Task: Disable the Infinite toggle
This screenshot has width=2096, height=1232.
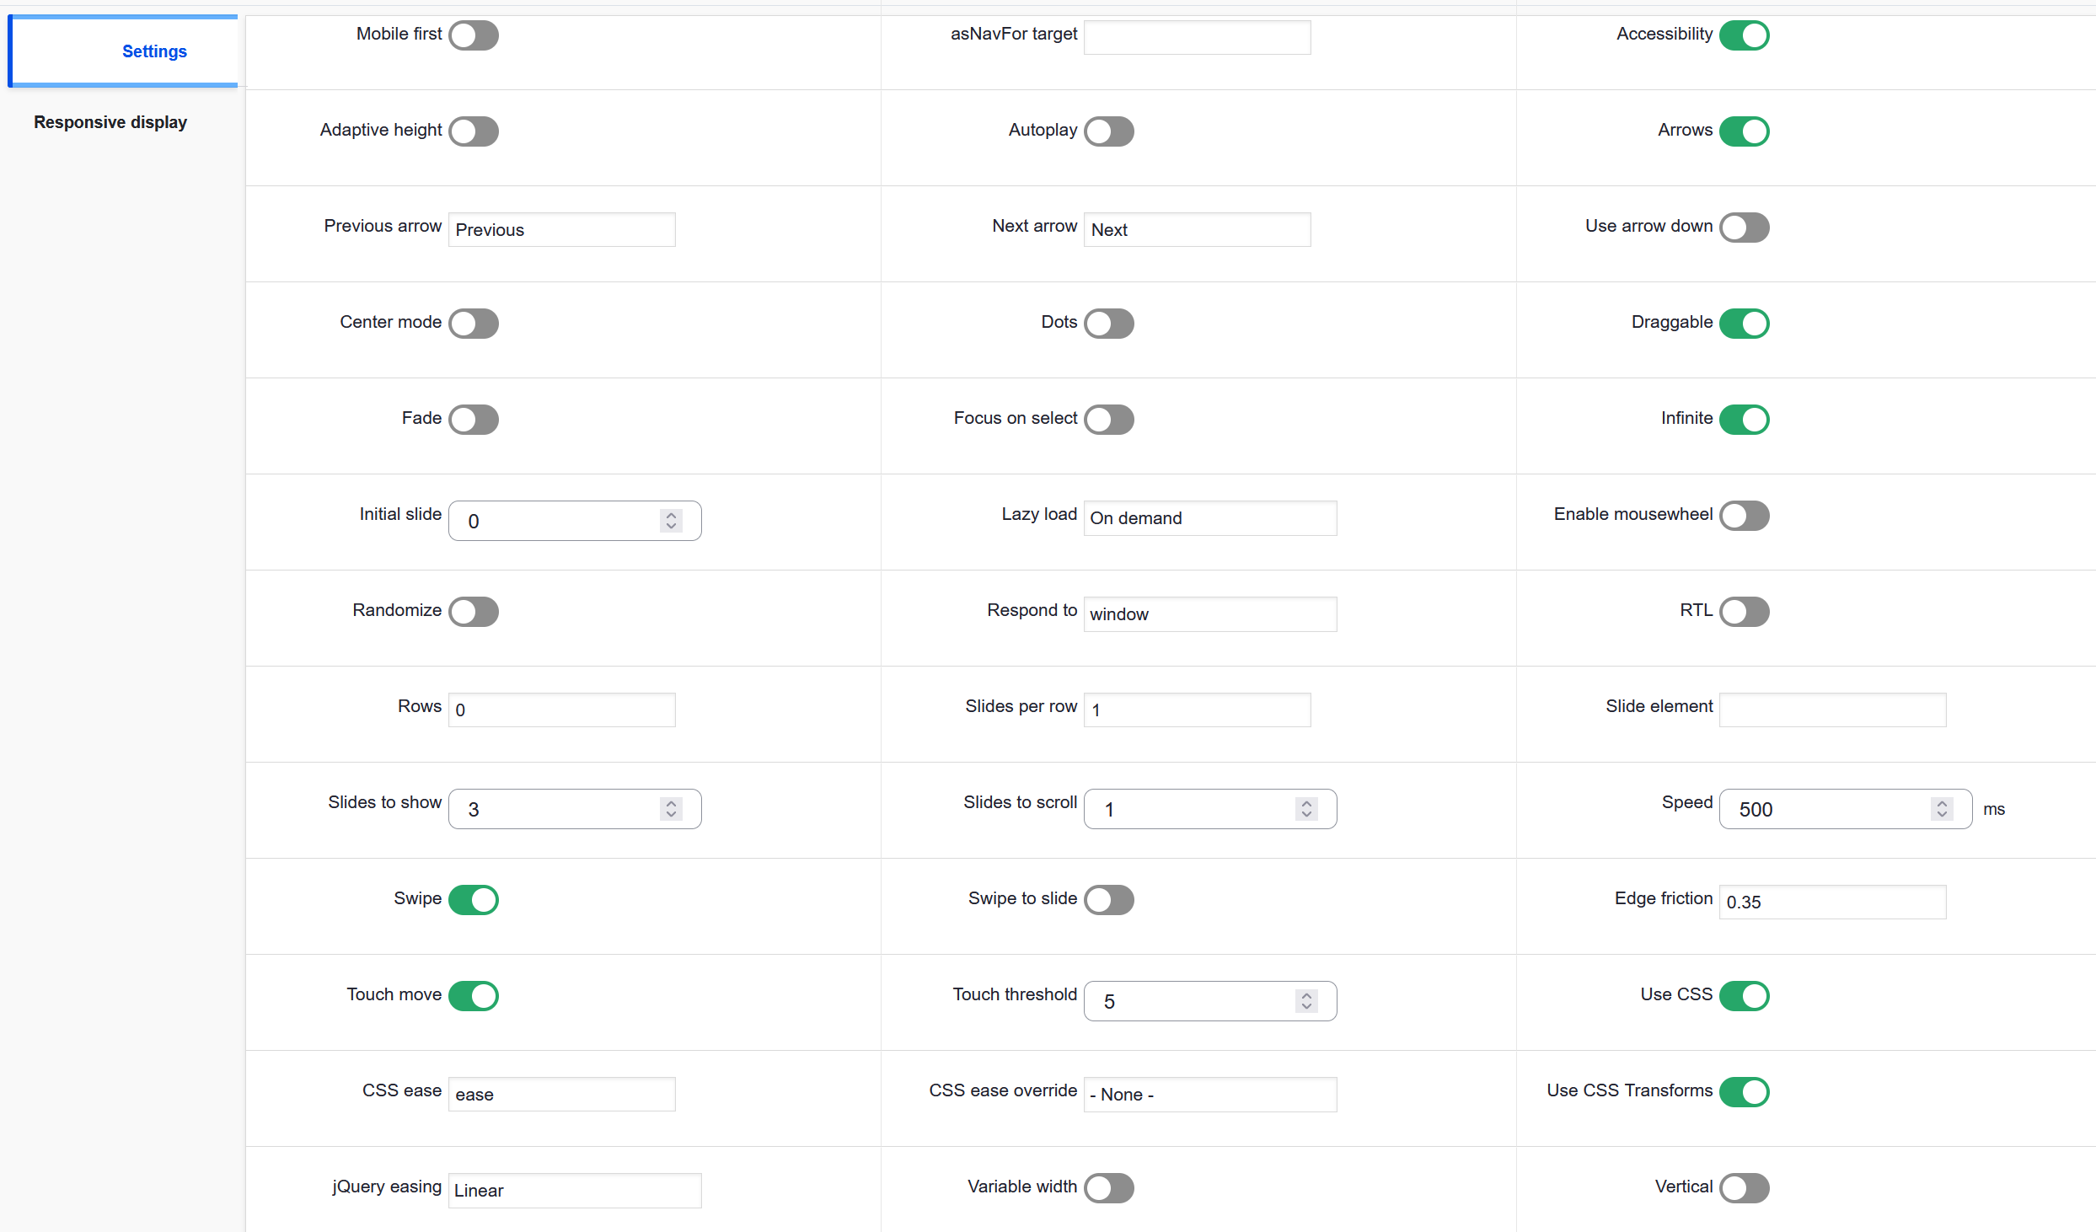Action: [x=1745, y=420]
